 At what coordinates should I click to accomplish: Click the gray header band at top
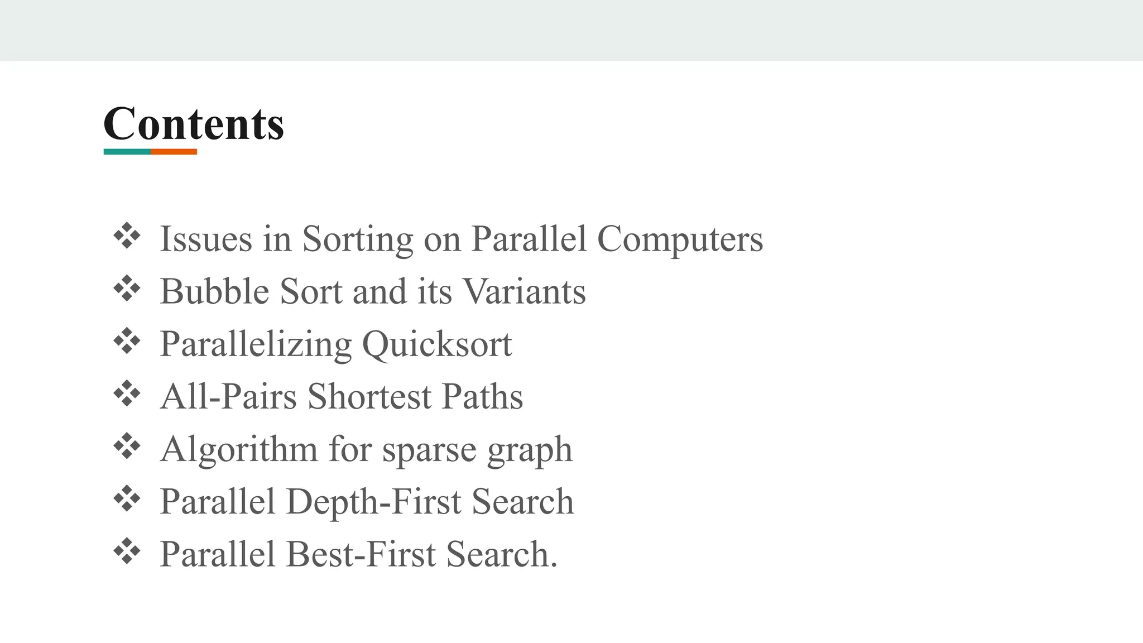pos(571,30)
